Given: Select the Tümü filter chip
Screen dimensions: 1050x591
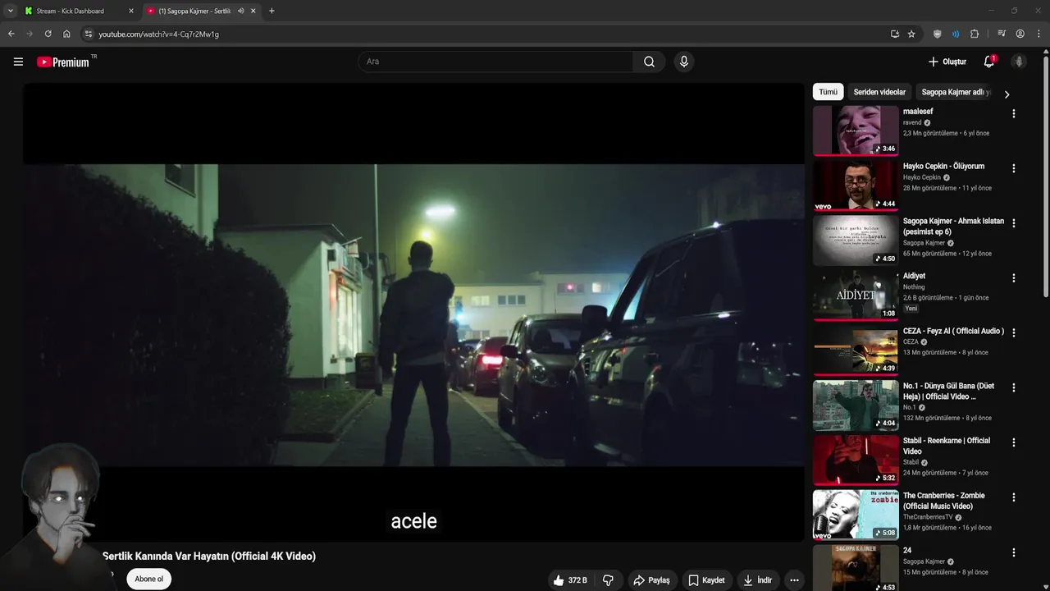Looking at the screenshot, I should [x=828, y=92].
